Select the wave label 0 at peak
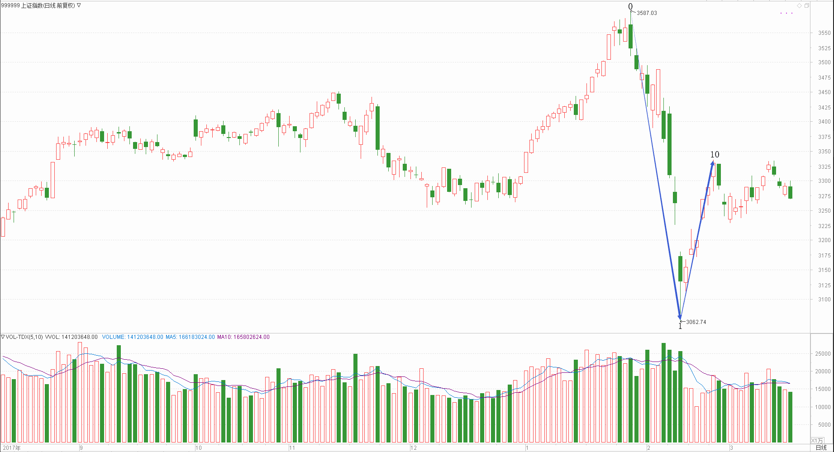 (630, 6)
